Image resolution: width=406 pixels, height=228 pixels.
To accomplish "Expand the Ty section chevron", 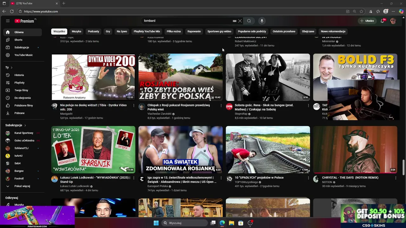I will click(x=12, y=67).
